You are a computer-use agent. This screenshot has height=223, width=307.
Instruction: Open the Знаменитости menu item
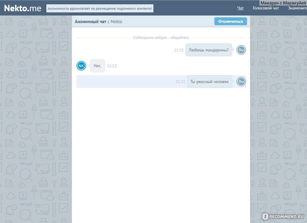(x=297, y=8)
